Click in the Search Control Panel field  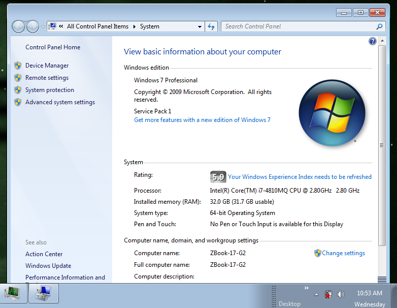click(299, 26)
